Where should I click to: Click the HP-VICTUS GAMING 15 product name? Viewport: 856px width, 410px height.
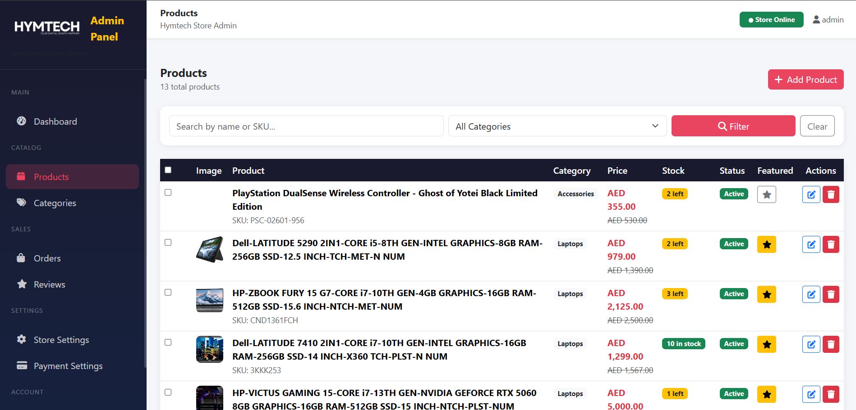384,400
